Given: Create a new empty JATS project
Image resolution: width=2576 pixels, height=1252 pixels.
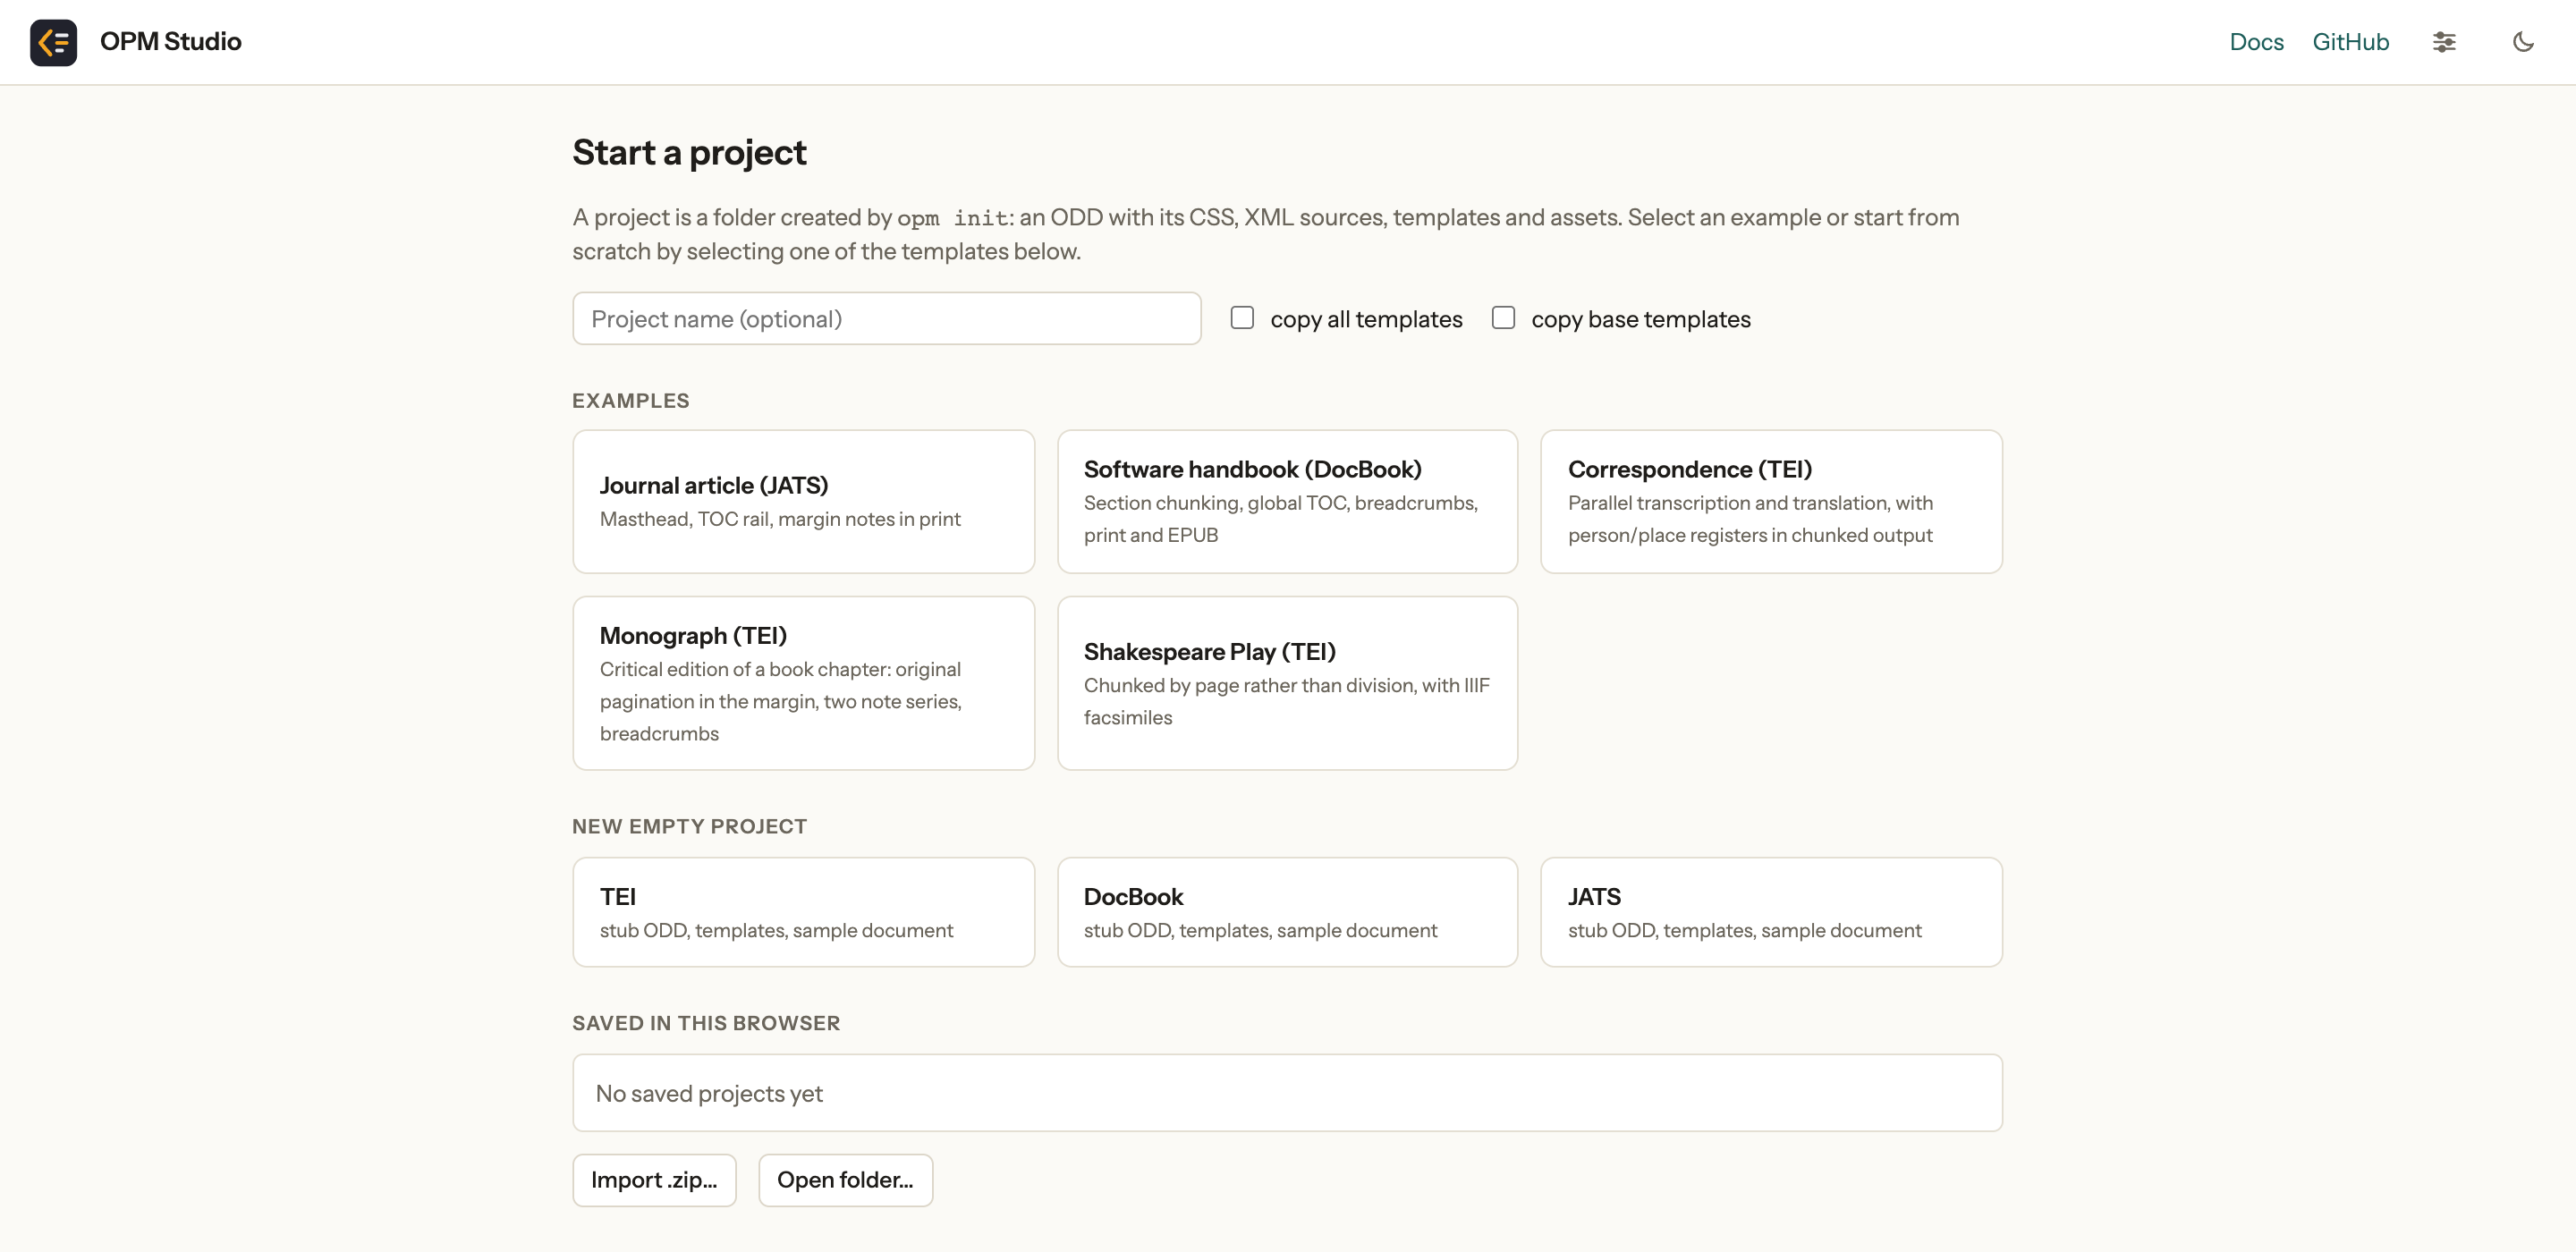Looking at the screenshot, I should coord(1771,912).
